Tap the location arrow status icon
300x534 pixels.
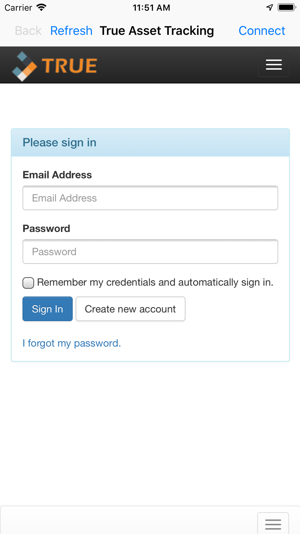[x=269, y=8]
